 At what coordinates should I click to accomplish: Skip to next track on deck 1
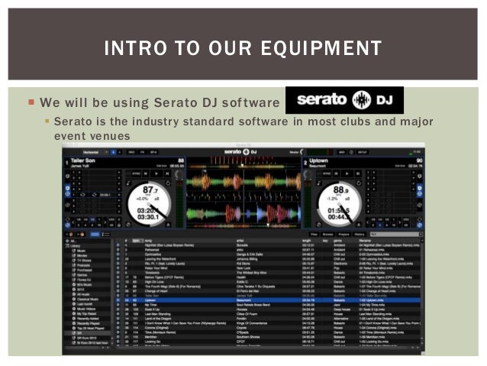[x=167, y=173]
